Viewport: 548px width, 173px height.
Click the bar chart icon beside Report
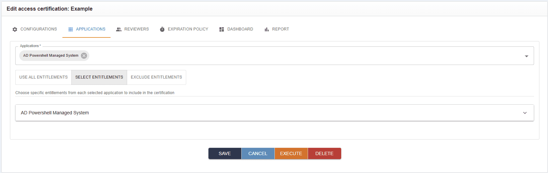click(x=267, y=29)
